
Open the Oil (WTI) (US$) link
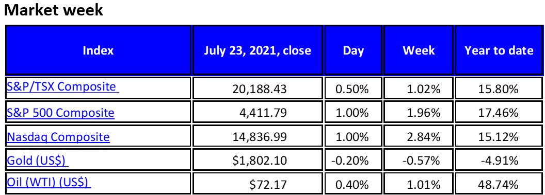pos(47,182)
